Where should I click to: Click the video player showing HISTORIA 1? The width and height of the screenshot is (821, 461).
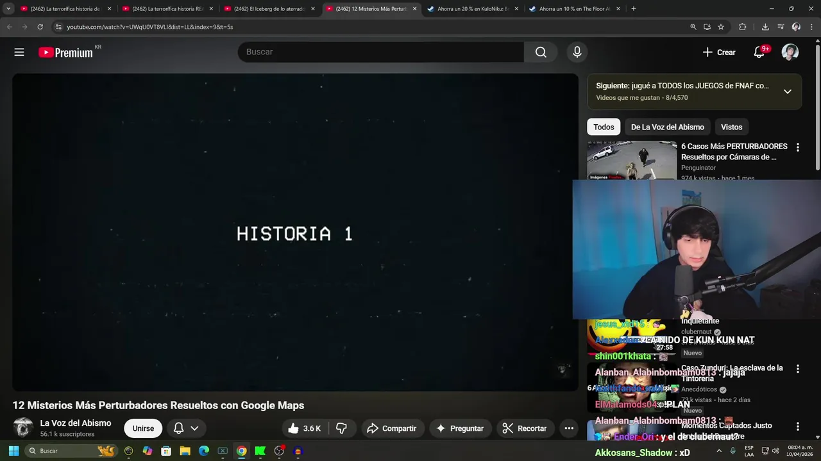point(295,232)
